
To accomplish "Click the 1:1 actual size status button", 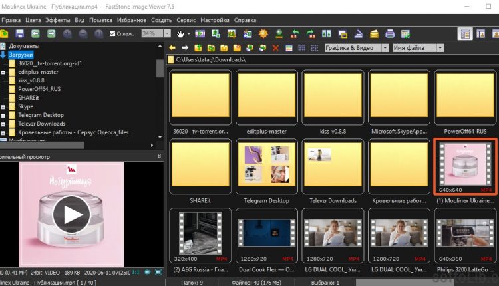I will pyautogui.click(x=136, y=273).
